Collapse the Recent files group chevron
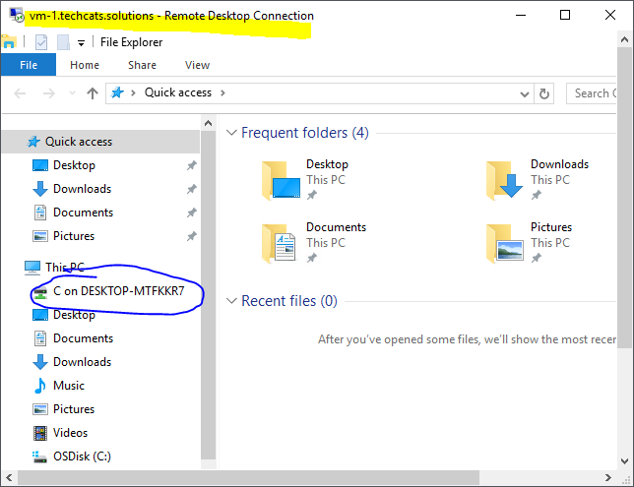This screenshot has width=634, height=487. (231, 301)
